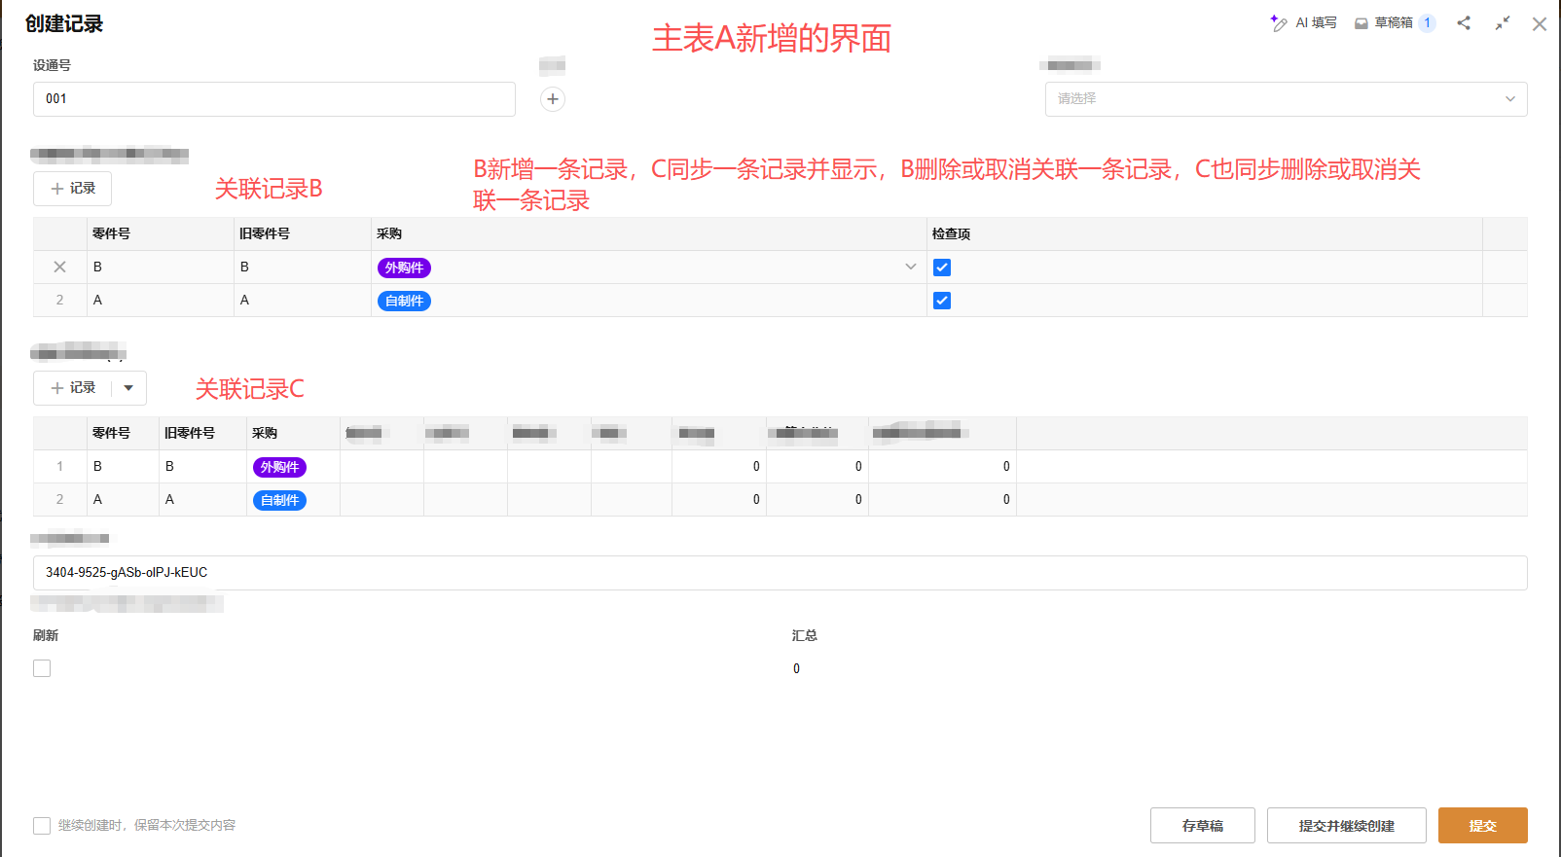The height and width of the screenshot is (857, 1561).
Task: Select row number 1 in table C
Action: 59,466
